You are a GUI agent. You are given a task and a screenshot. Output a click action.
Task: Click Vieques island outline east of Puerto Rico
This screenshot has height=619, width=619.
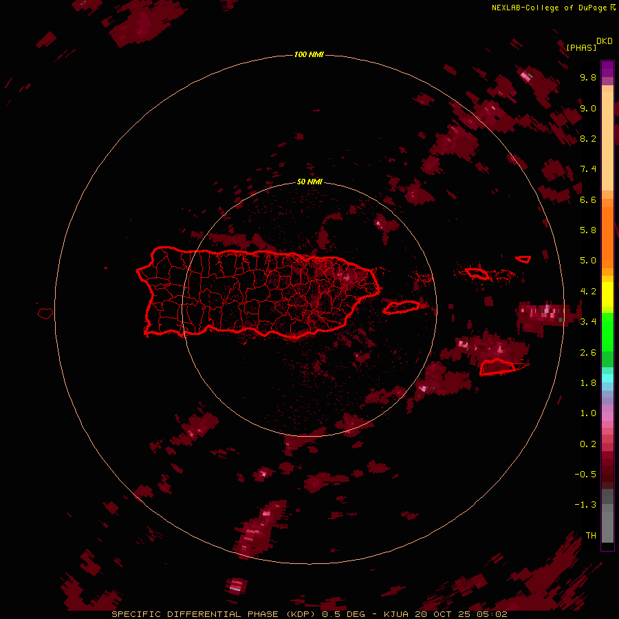402,307
